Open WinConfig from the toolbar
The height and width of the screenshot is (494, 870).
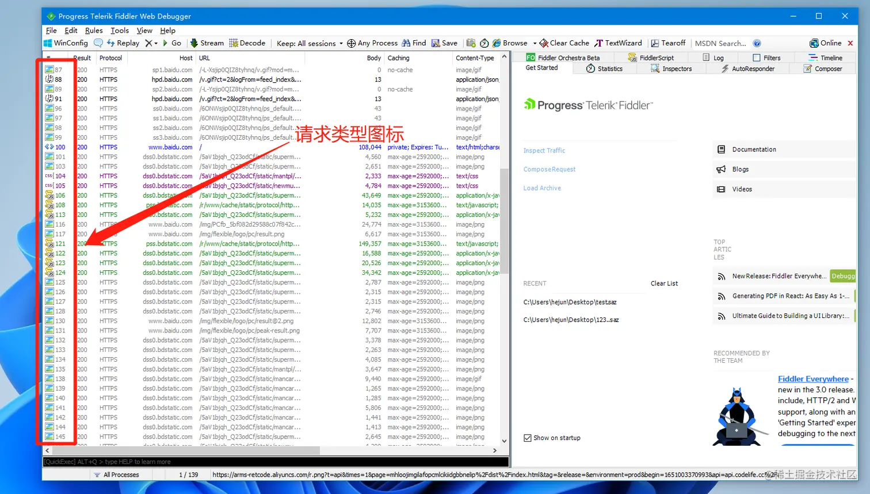[x=66, y=43]
